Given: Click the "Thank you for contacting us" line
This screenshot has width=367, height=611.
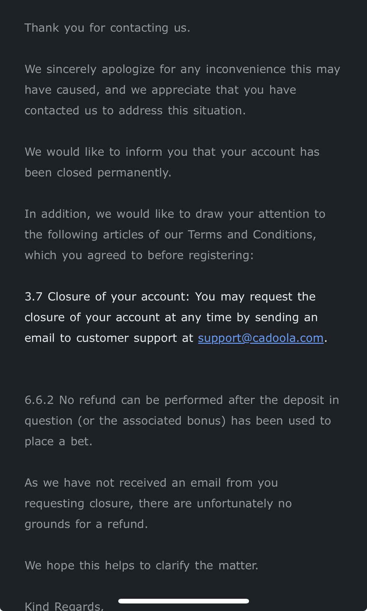Looking at the screenshot, I should click(x=107, y=28).
